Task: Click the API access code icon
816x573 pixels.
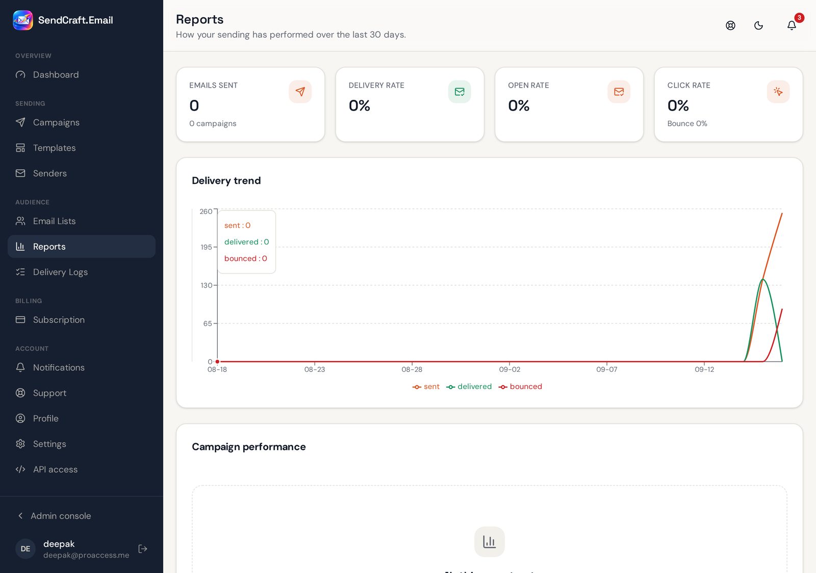Action: pyautogui.click(x=20, y=469)
